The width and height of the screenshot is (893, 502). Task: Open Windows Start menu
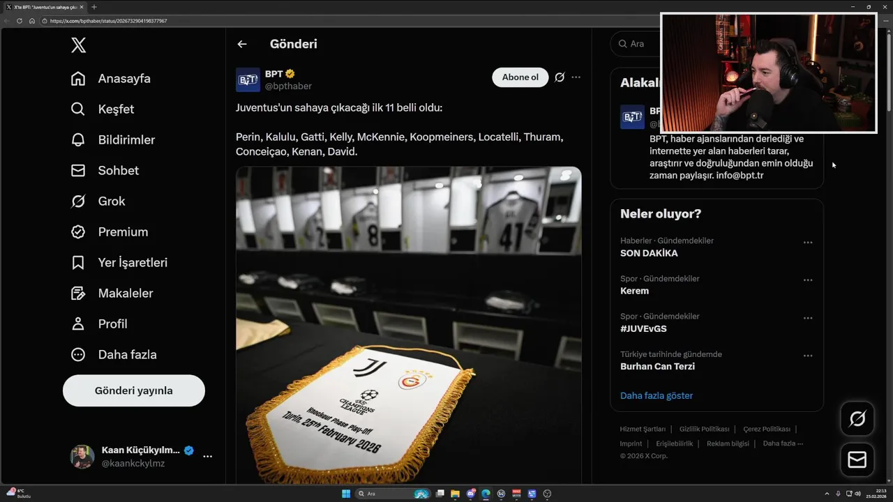click(x=346, y=494)
